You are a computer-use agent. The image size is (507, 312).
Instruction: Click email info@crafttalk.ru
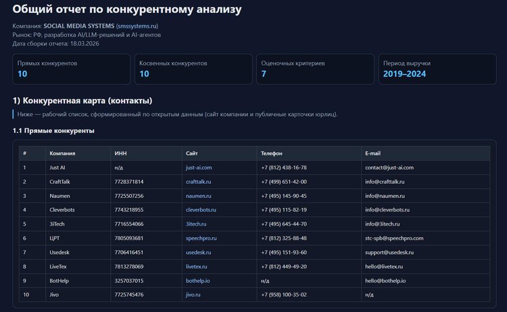(385, 182)
